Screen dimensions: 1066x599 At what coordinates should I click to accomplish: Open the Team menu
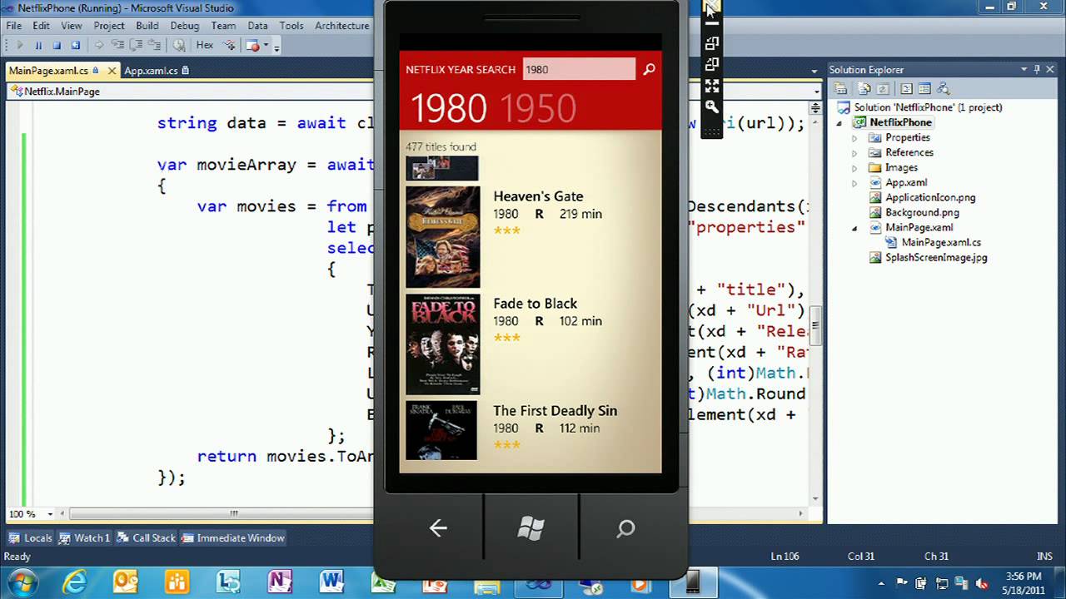click(223, 26)
